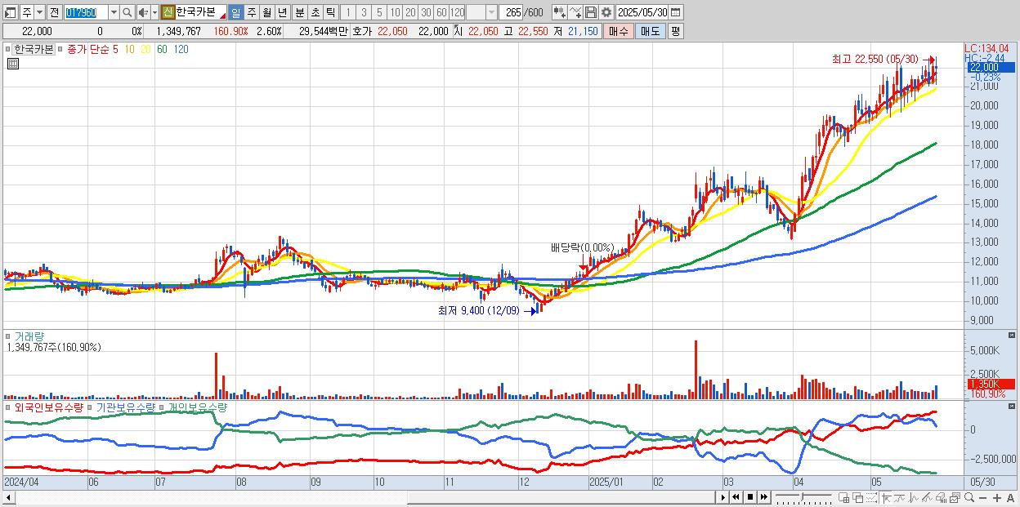Click the add line indicator icon

click(x=575, y=12)
